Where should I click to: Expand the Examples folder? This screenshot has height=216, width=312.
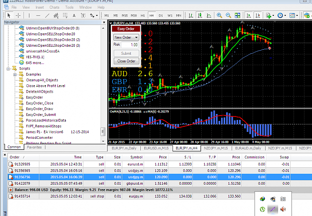point(15,75)
